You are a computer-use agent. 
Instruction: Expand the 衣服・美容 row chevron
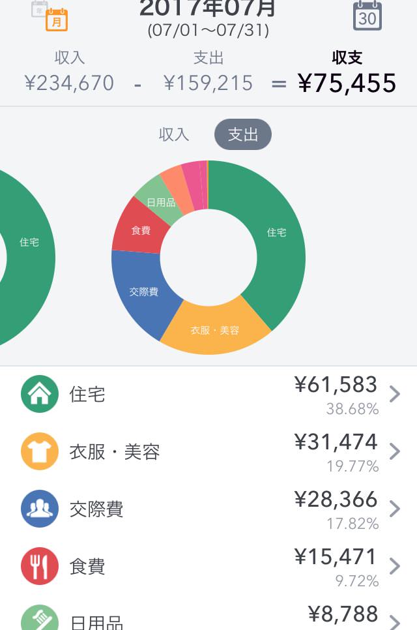395,451
